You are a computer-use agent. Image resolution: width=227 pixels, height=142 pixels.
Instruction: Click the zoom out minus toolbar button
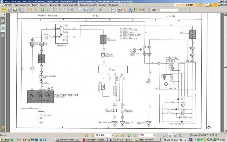[93, 10]
